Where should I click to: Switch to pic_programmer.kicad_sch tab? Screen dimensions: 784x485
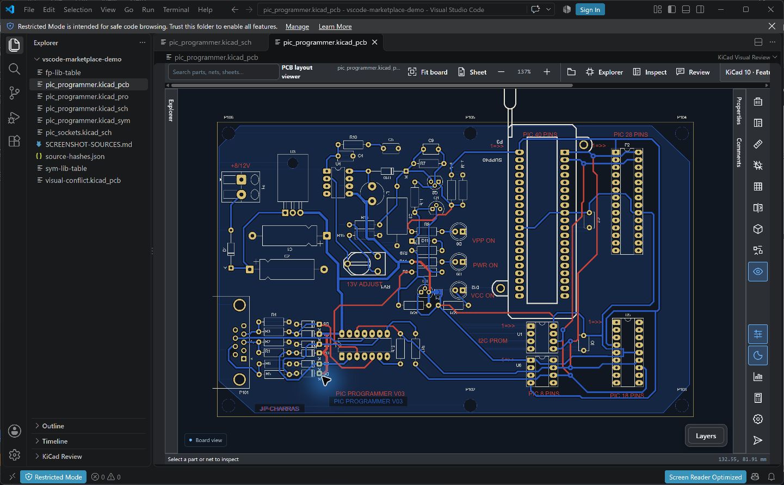click(x=210, y=42)
